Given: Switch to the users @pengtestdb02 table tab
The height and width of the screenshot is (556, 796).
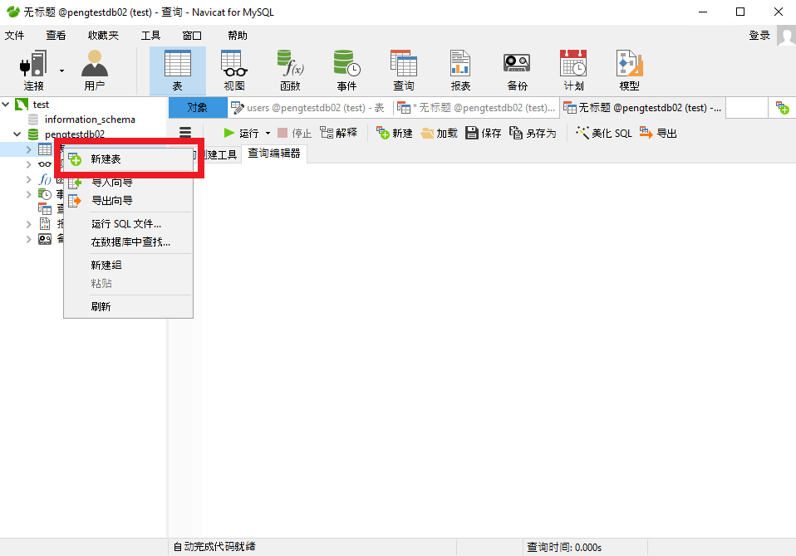Looking at the screenshot, I should click(309, 107).
